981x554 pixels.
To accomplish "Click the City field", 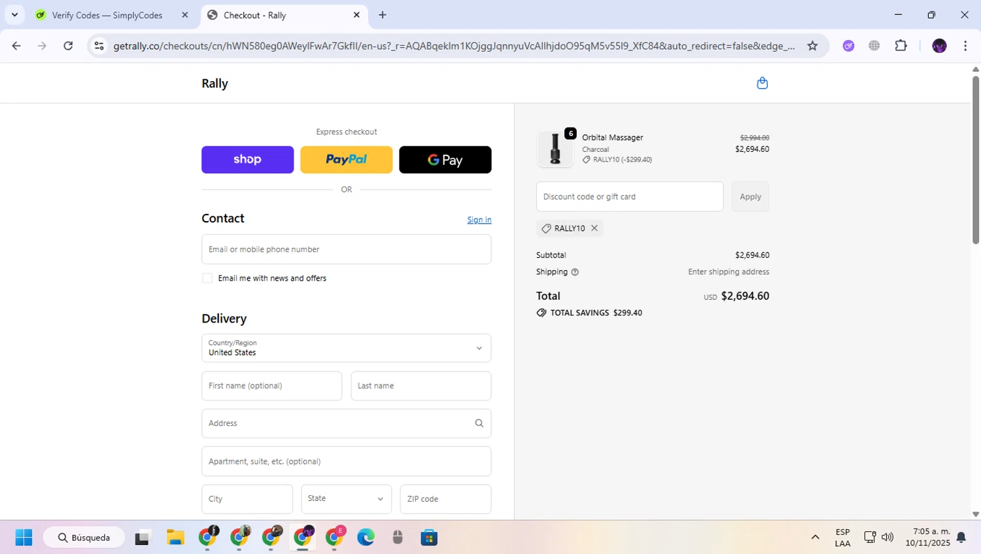I will tap(247, 499).
